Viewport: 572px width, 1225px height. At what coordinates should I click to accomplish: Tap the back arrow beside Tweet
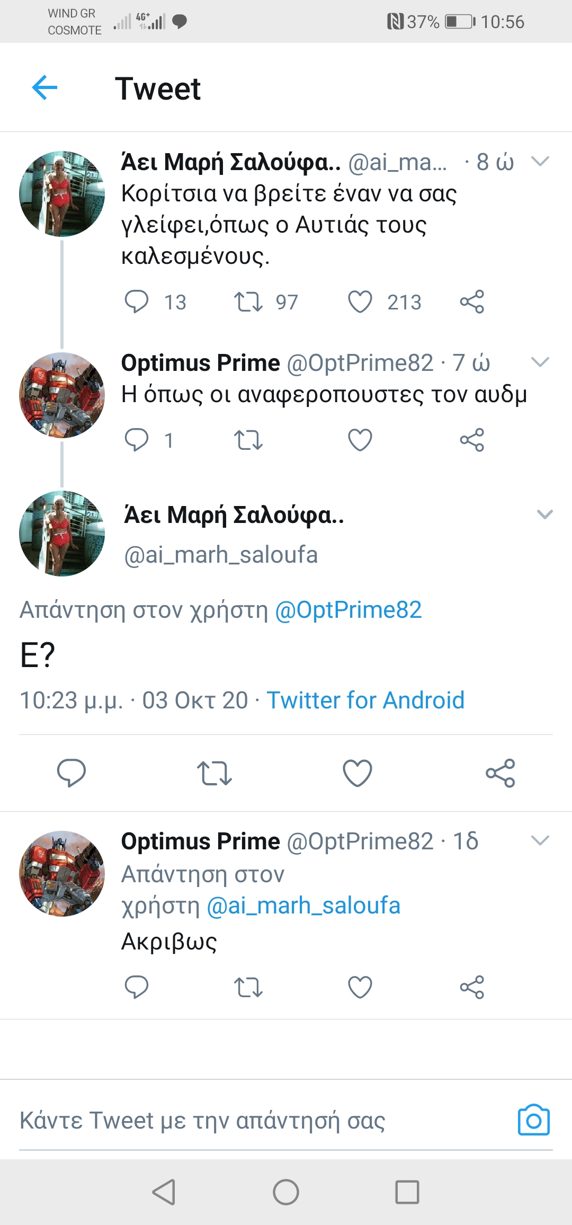click(44, 87)
